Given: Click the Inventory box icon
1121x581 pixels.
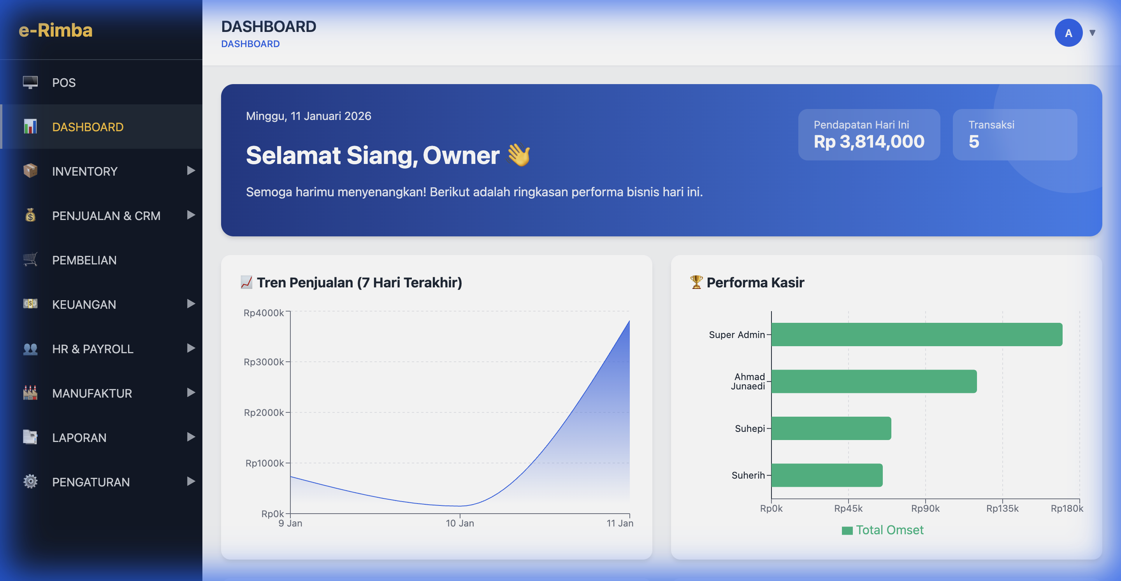Looking at the screenshot, I should click(x=30, y=171).
